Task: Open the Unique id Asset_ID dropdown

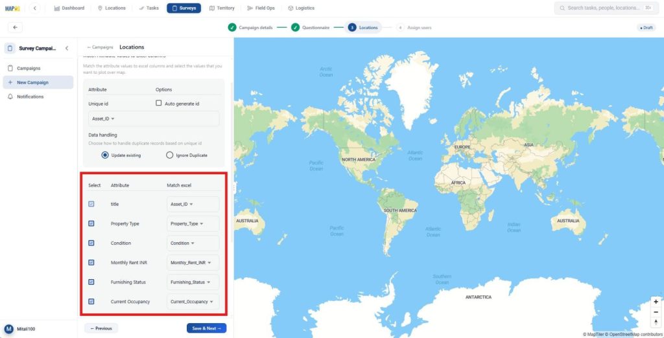Action: pyautogui.click(x=153, y=119)
